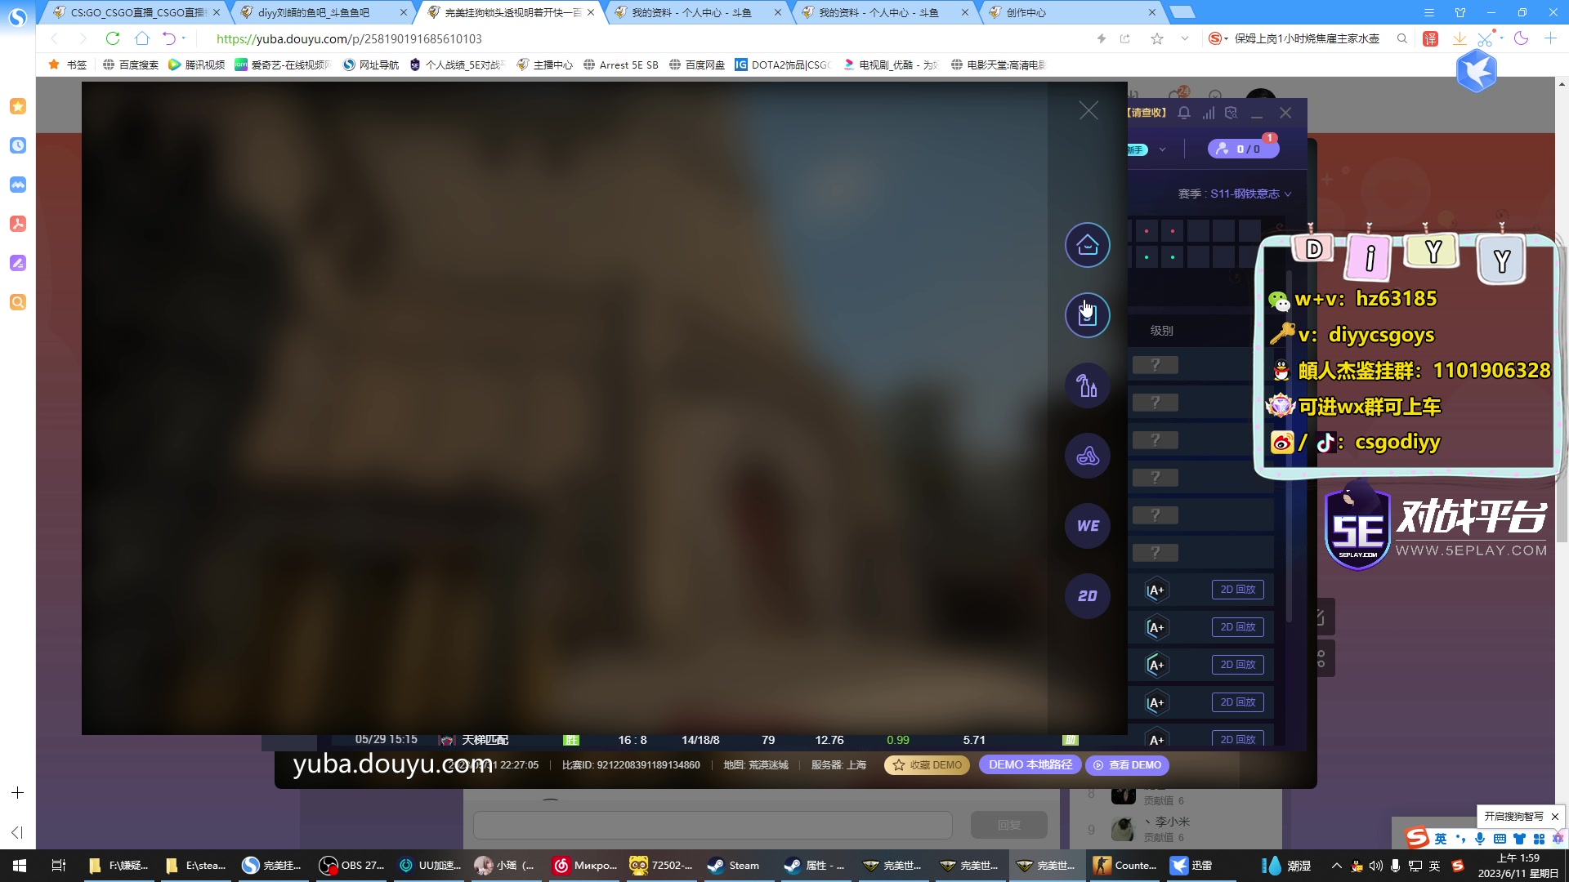Open the 百度搜索 bookmark
Viewport: 1569px width, 882px height.
coord(131,65)
